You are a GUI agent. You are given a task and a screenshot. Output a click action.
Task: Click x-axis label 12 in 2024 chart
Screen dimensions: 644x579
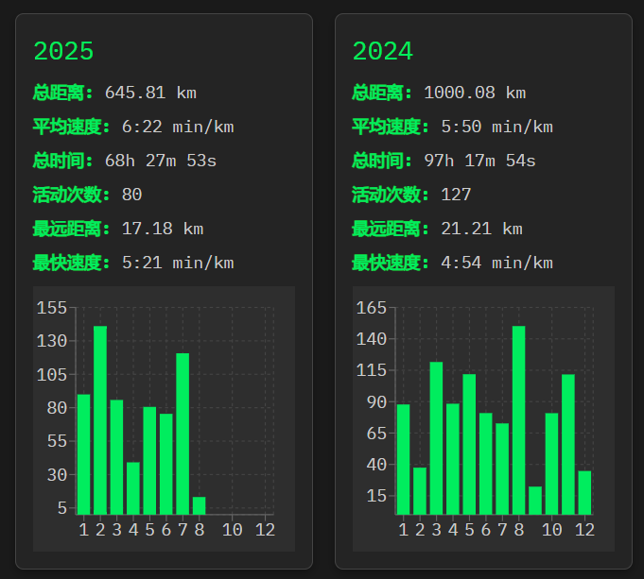click(584, 530)
